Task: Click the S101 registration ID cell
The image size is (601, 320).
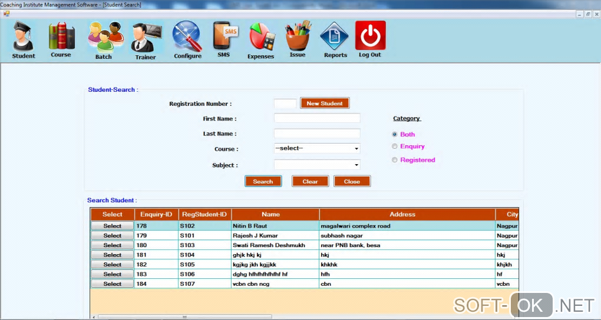Action: pos(204,235)
